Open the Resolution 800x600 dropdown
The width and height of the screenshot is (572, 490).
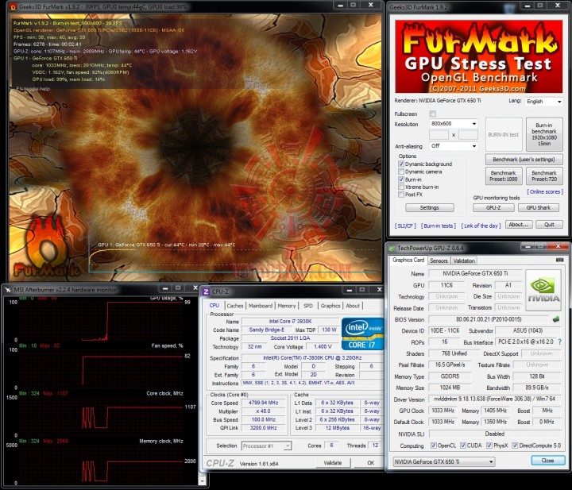click(x=454, y=124)
